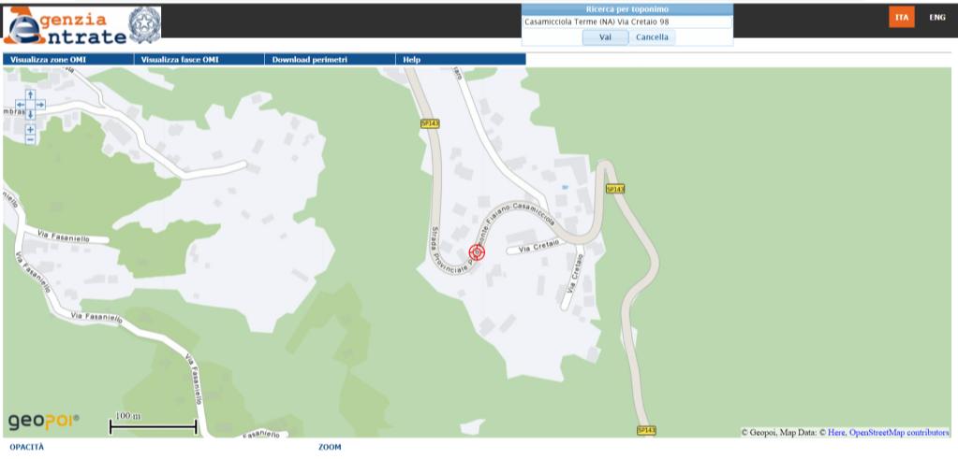This screenshot has height=459, width=958.
Task: Pan the map left with arrow
Action: [x=21, y=105]
